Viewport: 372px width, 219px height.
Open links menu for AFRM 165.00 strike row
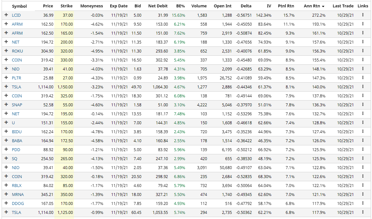click(x=363, y=33)
